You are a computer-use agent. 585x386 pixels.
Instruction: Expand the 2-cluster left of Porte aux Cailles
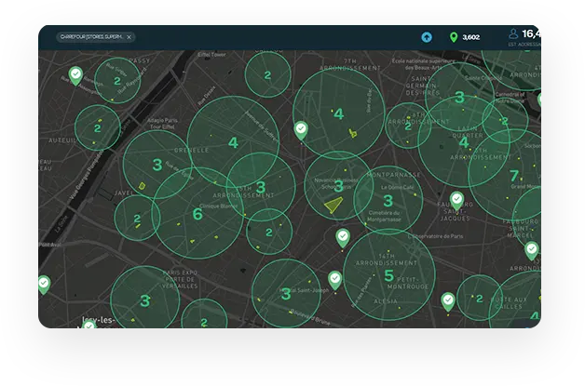480,298
